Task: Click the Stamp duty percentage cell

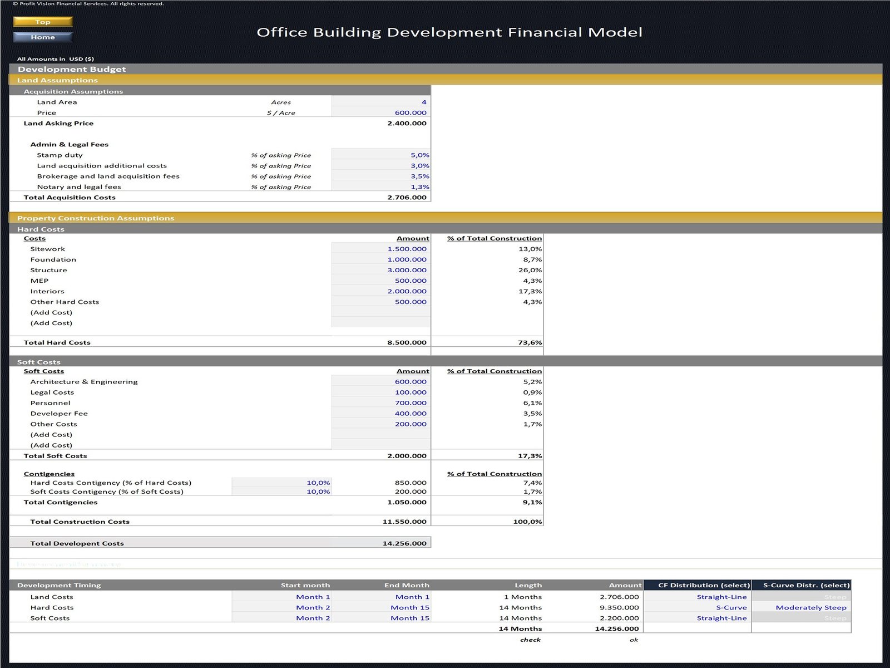Action: tap(381, 155)
